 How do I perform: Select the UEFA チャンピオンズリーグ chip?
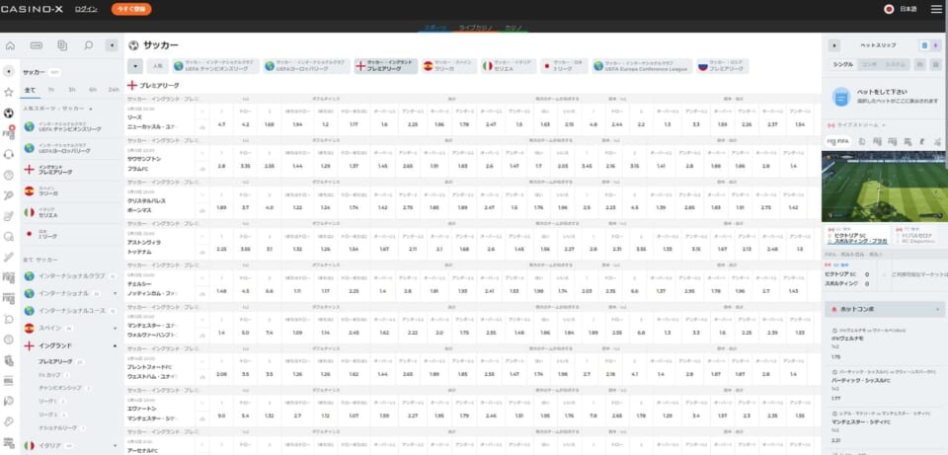pos(216,66)
